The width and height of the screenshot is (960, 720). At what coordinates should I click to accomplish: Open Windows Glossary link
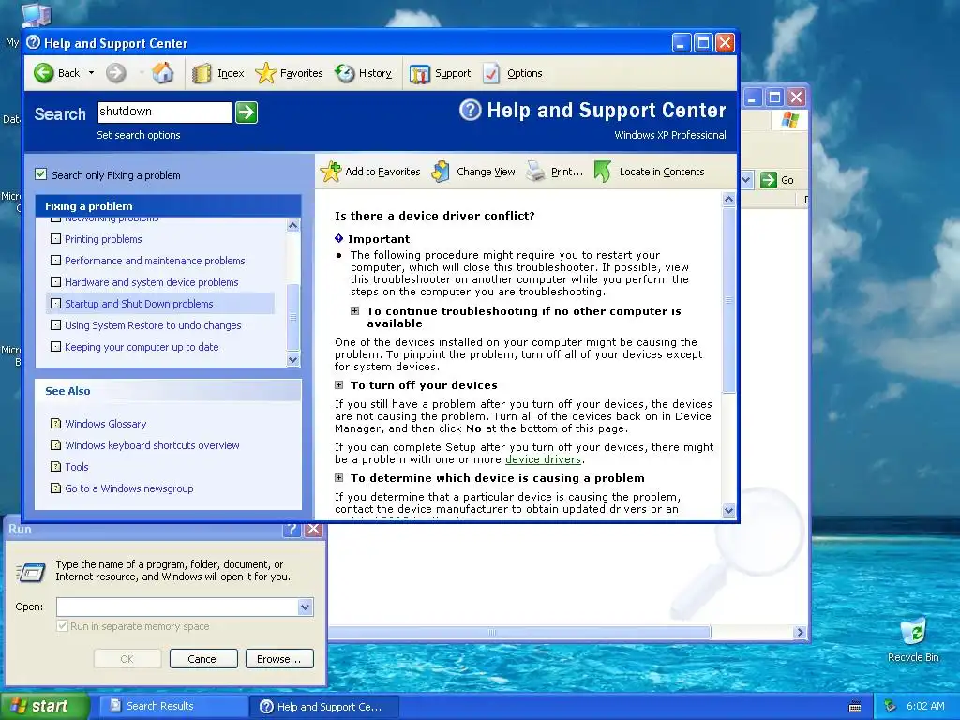pos(105,424)
